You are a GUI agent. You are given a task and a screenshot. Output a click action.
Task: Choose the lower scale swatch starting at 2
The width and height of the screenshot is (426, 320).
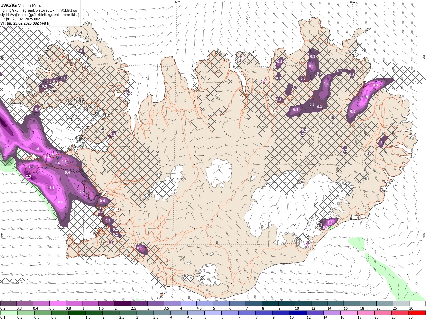(111, 313)
